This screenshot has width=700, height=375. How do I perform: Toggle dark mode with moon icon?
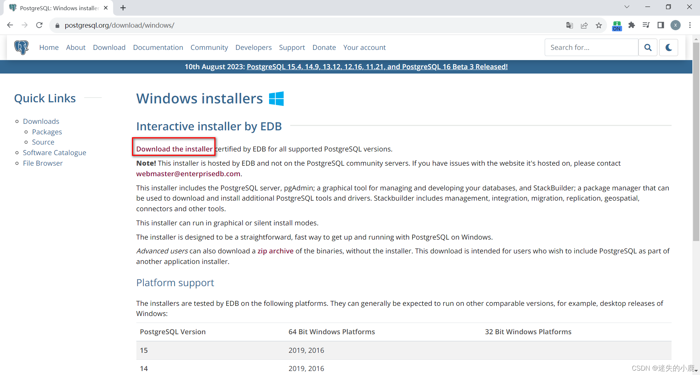[x=669, y=47]
